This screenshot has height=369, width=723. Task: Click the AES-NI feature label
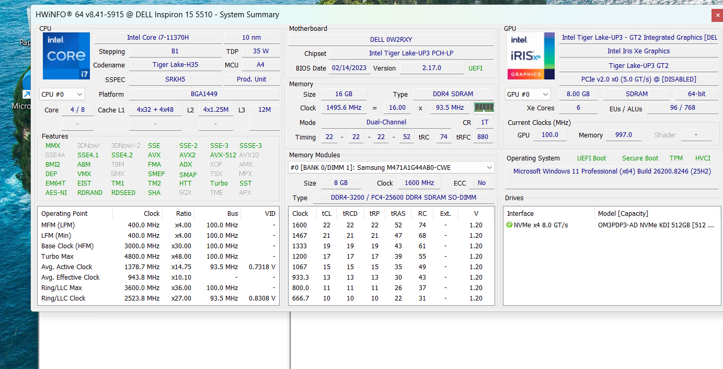point(56,193)
